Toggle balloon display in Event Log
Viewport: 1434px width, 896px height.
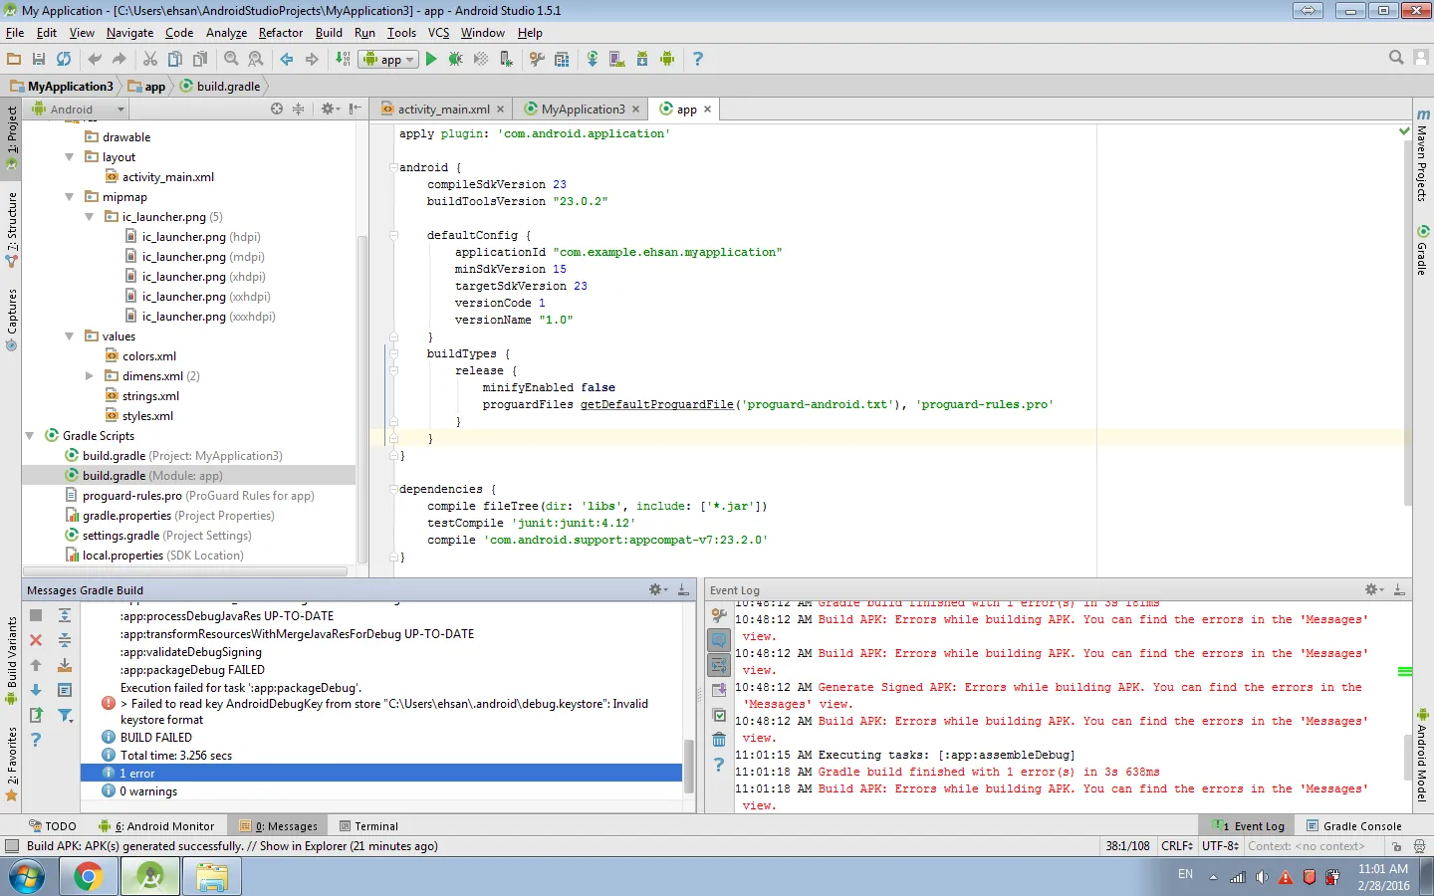coord(719,640)
